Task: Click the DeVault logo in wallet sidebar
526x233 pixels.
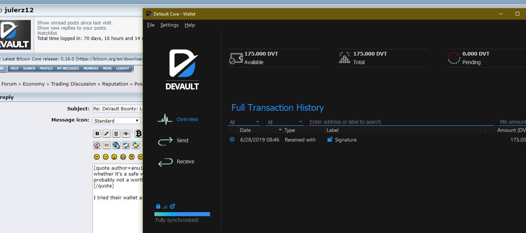Action: click(x=182, y=70)
